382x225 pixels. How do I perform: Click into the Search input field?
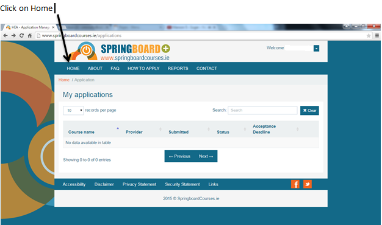[262, 110]
